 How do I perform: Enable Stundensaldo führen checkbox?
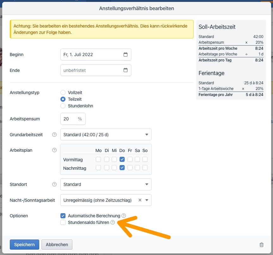point(63,222)
